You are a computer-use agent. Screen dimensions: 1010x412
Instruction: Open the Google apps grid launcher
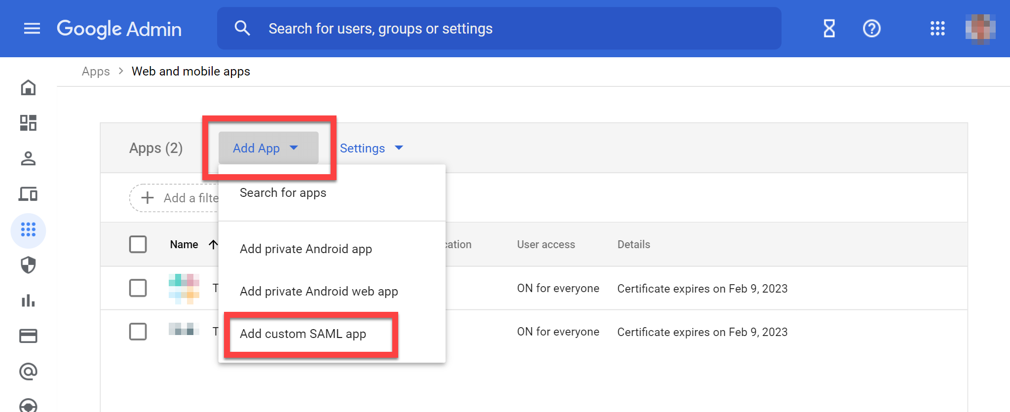coord(937,29)
